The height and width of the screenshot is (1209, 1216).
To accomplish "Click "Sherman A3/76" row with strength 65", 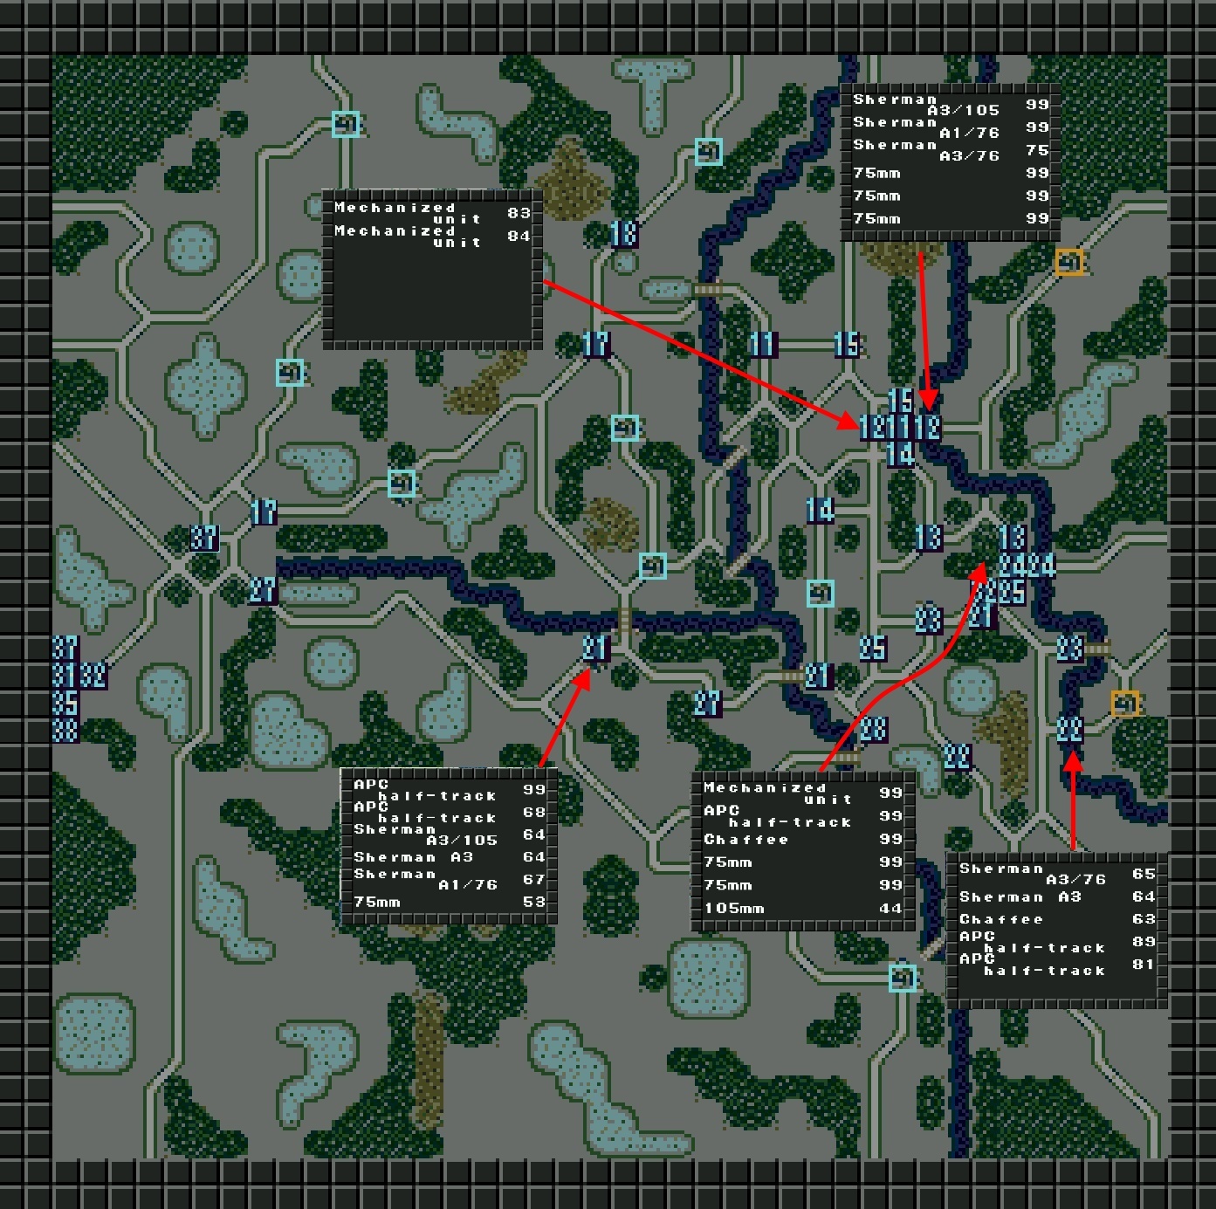I will [x=1057, y=874].
